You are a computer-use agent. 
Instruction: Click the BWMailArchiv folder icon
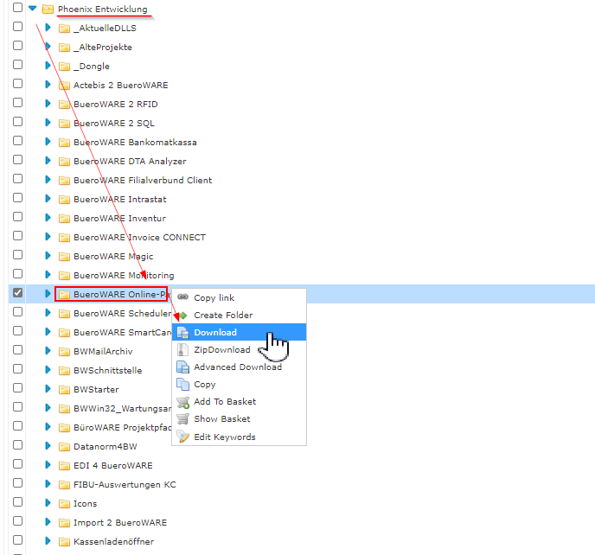[65, 352]
